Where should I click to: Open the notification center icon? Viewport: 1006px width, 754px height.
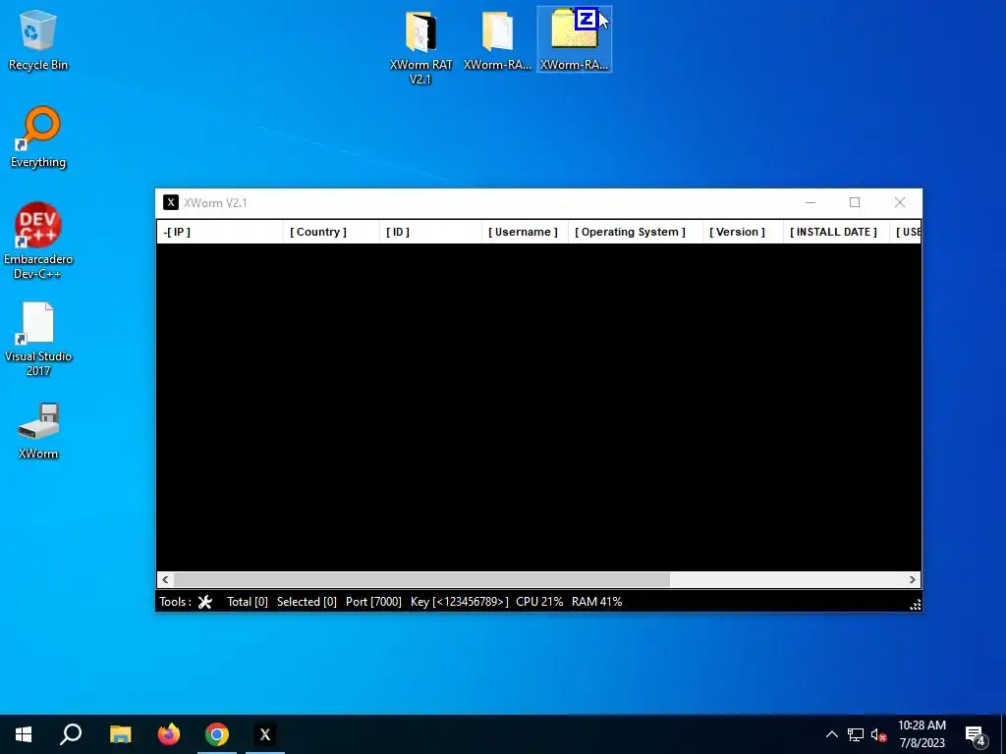point(976,734)
